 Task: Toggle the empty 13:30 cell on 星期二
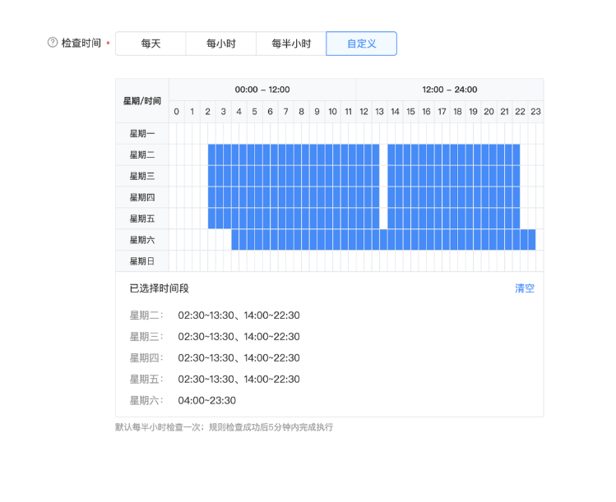click(383, 154)
